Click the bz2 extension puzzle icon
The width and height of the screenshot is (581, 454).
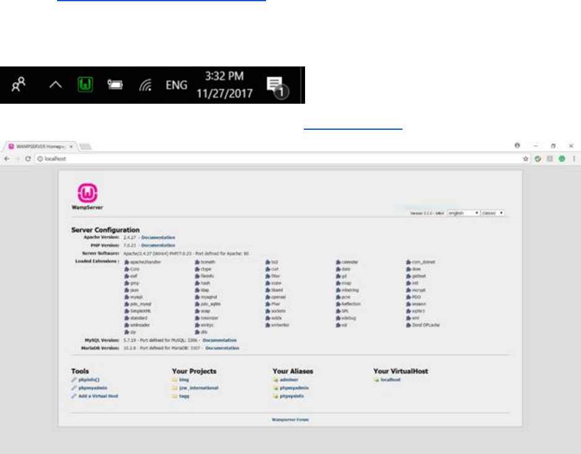(267, 262)
